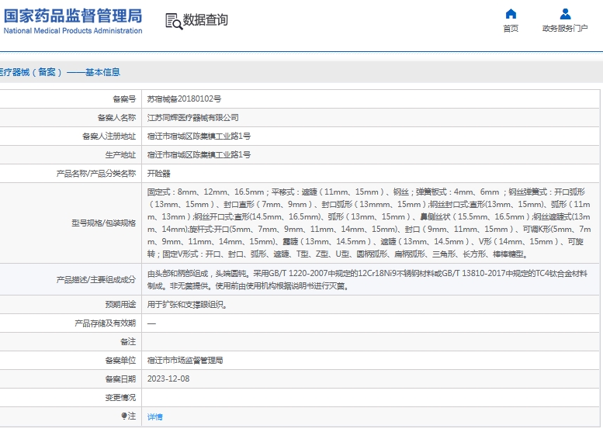Select the filing authority 宿迁市市场监督管理局

185,361
